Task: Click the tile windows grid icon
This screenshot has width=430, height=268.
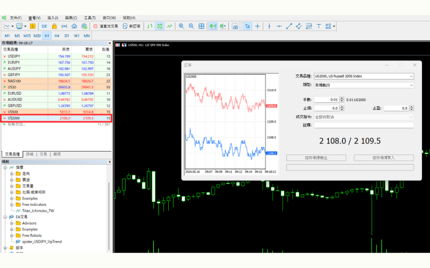Action: tap(202, 26)
